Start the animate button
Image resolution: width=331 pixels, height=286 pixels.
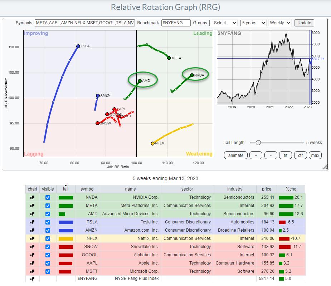tap(236, 155)
